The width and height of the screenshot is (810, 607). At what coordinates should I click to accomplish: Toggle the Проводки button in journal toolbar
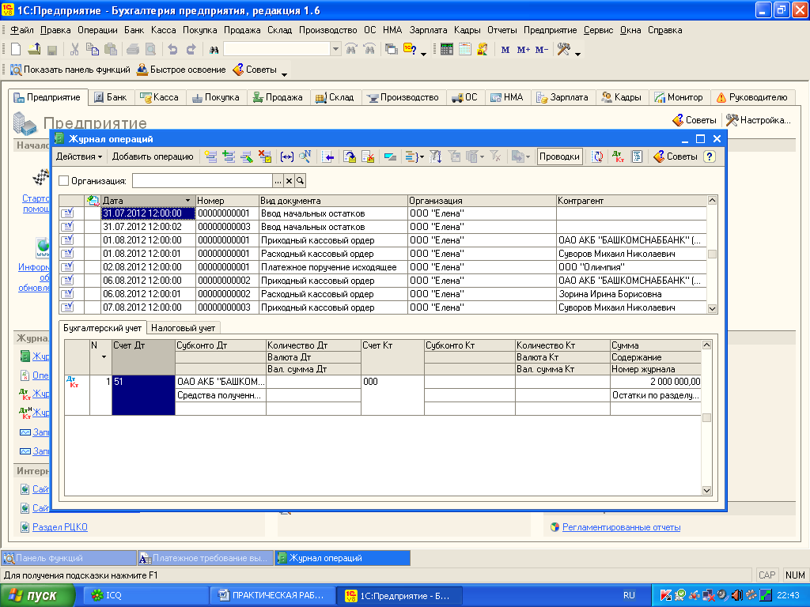tap(559, 156)
